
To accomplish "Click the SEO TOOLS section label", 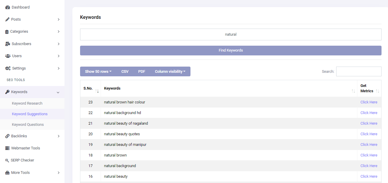I will tap(16, 80).
